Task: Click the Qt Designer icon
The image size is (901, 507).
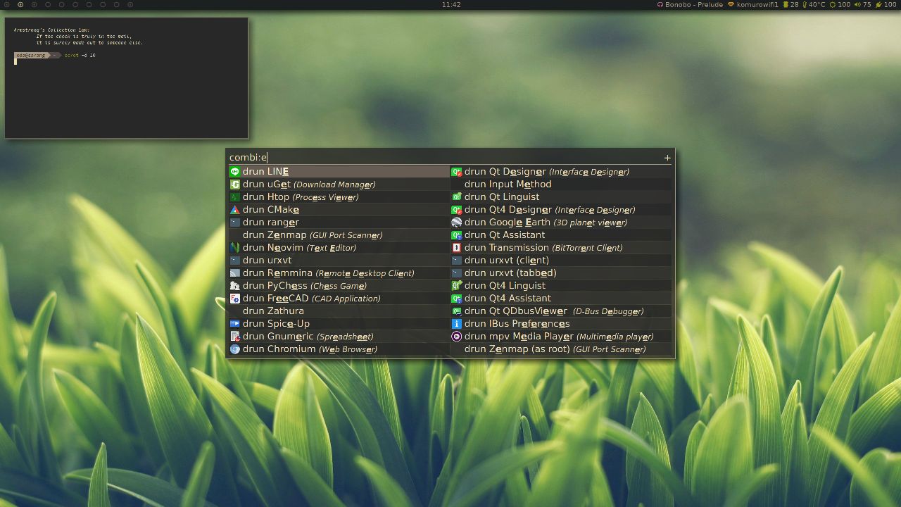Action: 457,171
